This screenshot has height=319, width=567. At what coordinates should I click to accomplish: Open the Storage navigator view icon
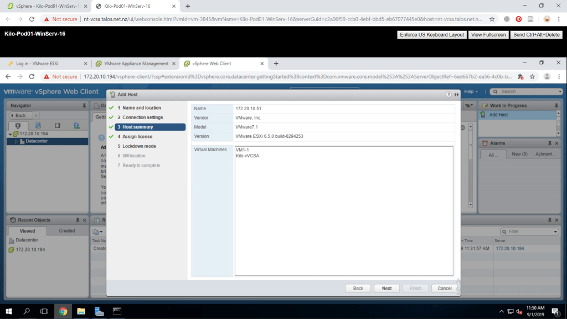click(57, 126)
